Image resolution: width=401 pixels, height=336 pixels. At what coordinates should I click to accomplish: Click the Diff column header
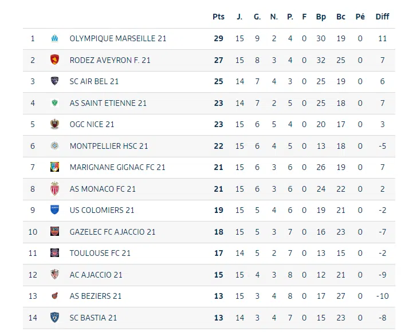click(382, 17)
